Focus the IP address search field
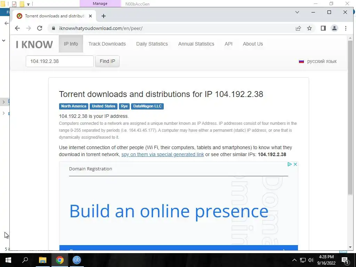 tap(60, 61)
